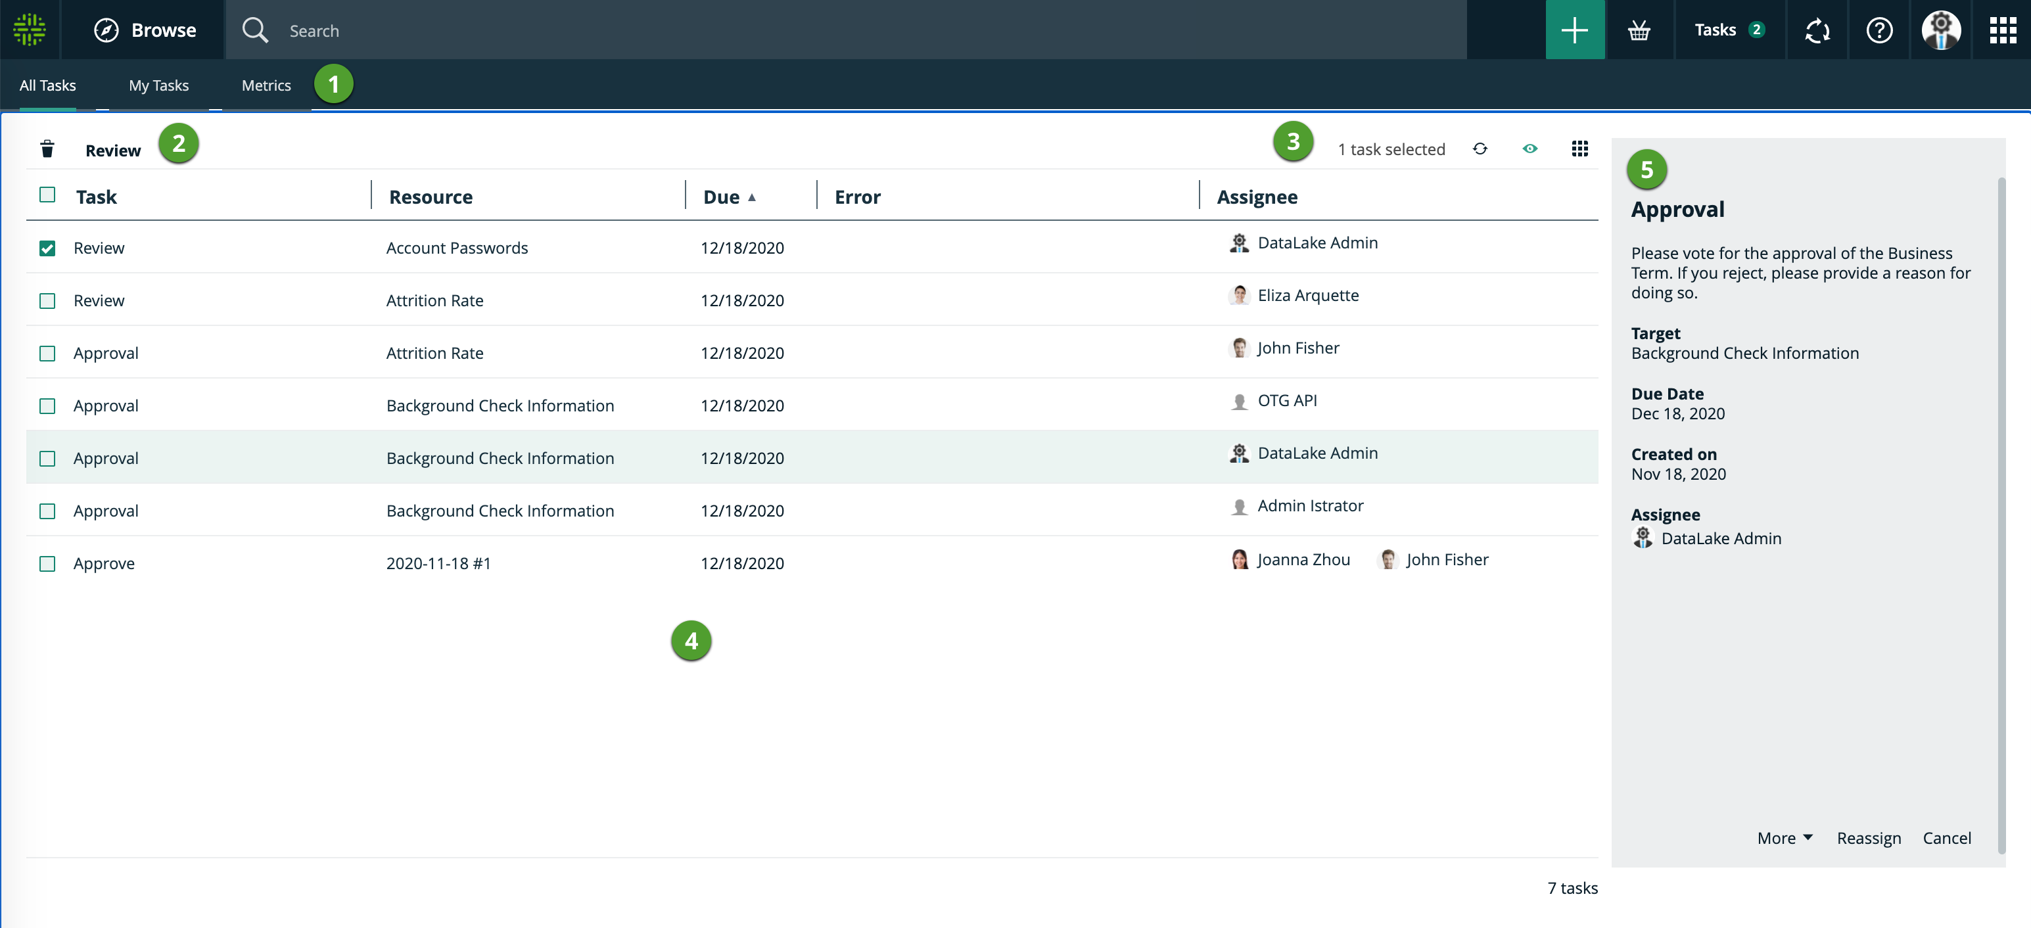Switch to the My Tasks tab

click(x=158, y=84)
